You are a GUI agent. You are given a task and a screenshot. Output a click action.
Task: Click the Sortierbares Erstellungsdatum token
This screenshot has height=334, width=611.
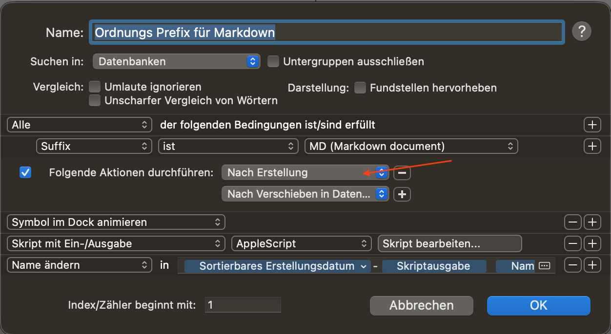coord(277,266)
